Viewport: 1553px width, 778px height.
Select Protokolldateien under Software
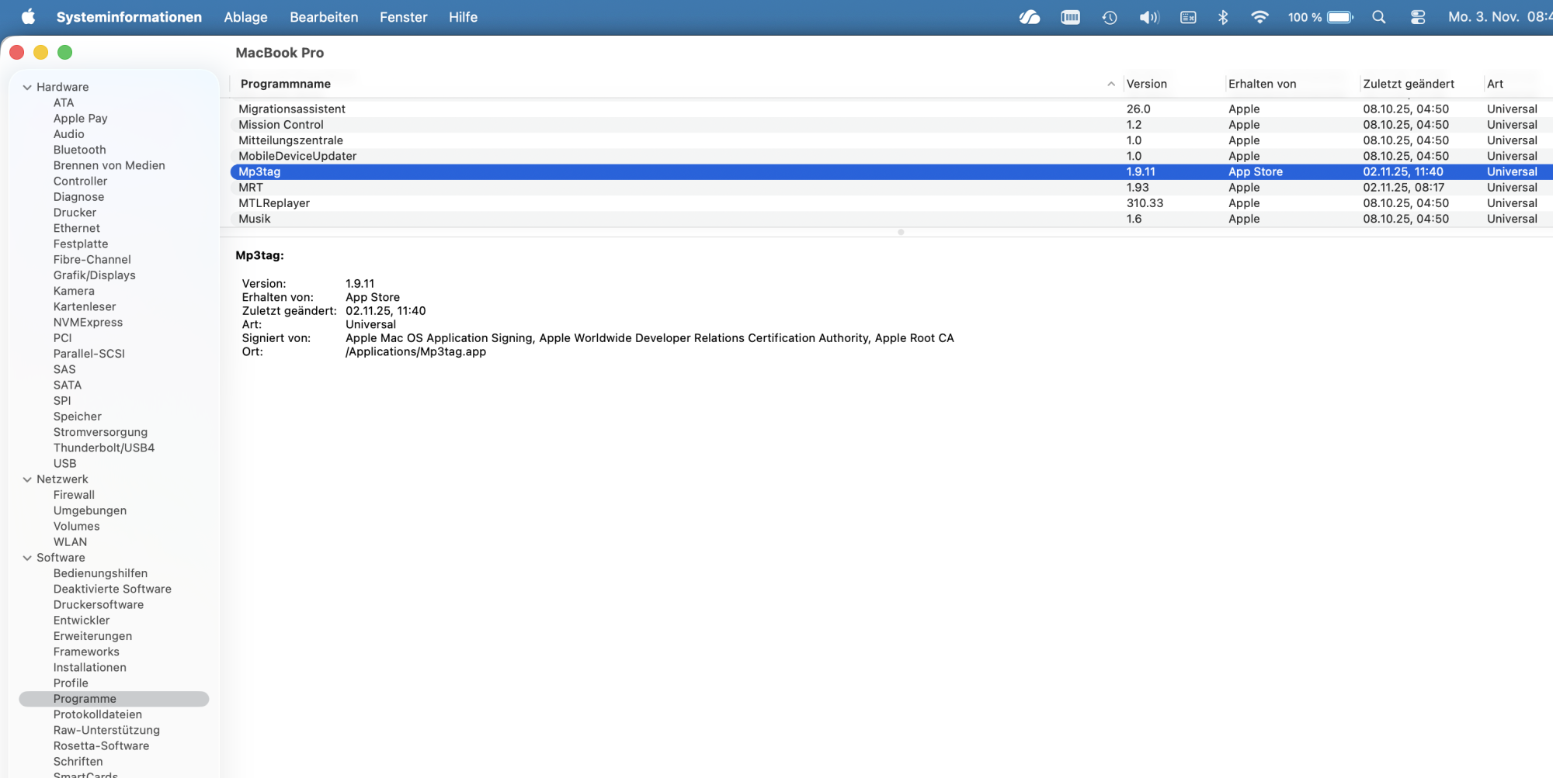pos(97,714)
